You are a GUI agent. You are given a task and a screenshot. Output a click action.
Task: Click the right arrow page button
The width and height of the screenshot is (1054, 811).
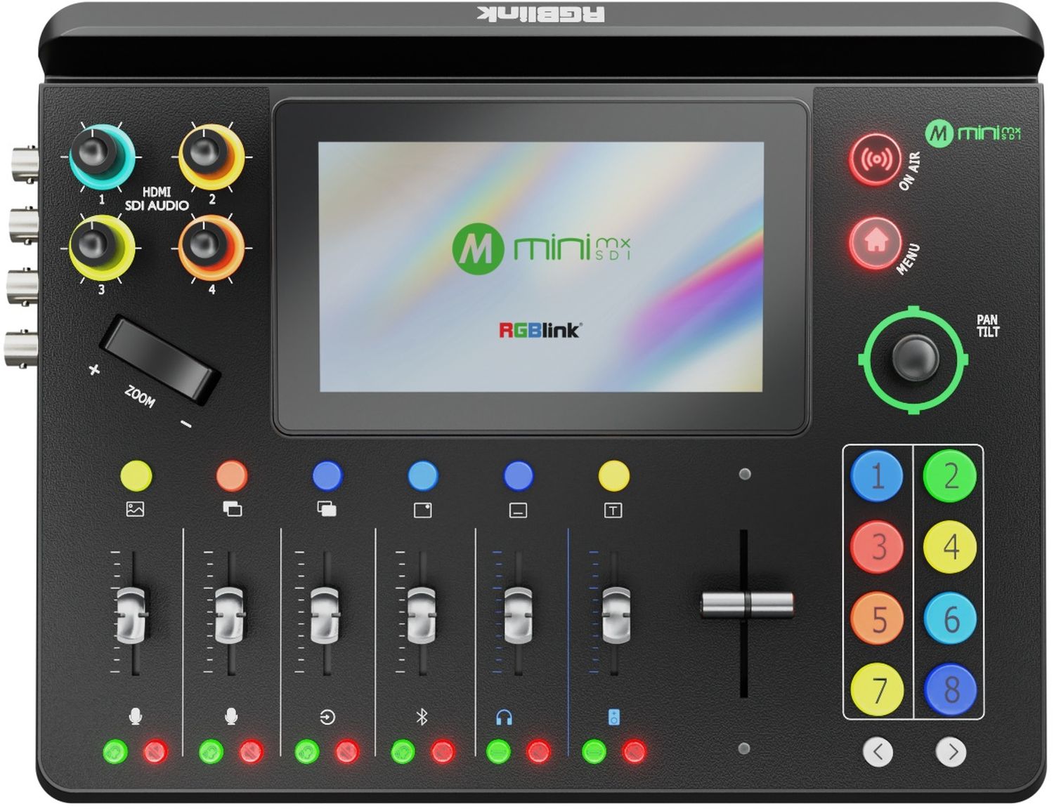(x=951, y=752)
